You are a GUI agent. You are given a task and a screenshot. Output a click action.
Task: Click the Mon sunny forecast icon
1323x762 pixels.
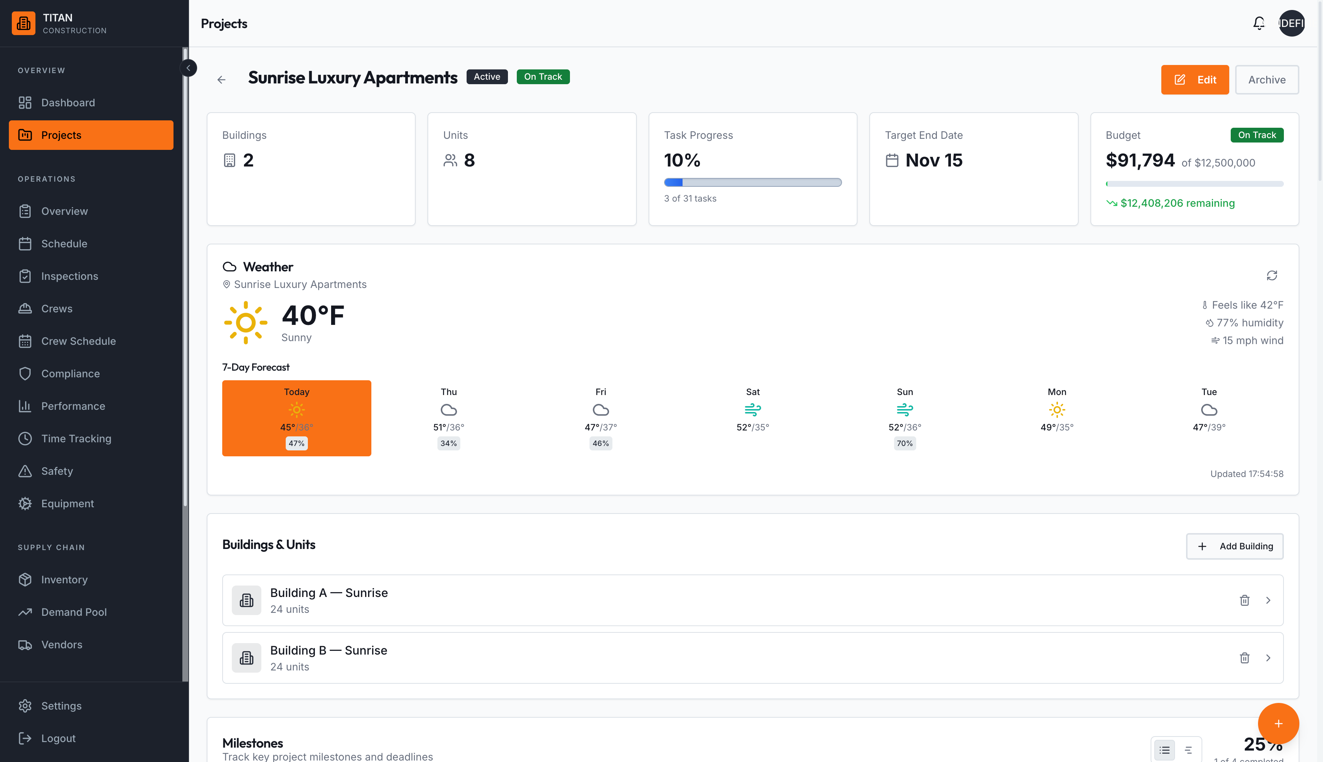coord(1057,410)
